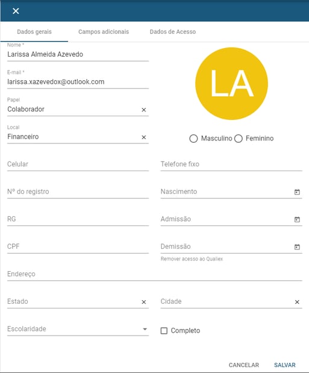The height and width of the screenshot is (373, 309).
Task: Open the Demissão calendar picker
Action: tap(297, 247)
